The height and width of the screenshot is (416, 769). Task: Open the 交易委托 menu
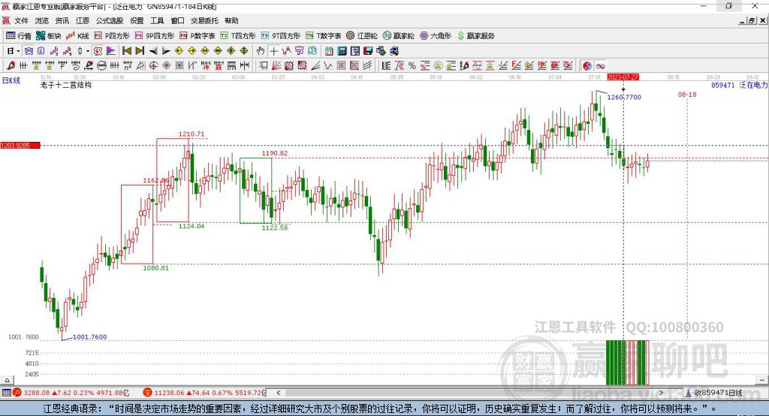[204, 20]
